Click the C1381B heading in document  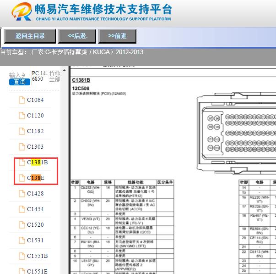tap(81, 80)
